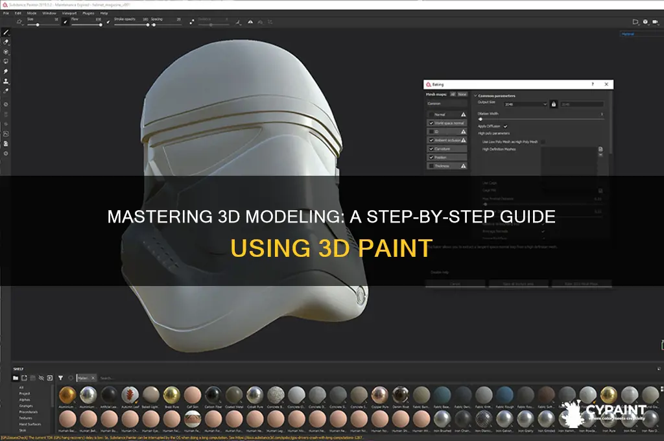Select the Eraser tool
This screenshot has height=441, width=664.
click(x=6, y=42)
